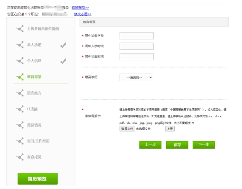Click the node icon next to IT技能
The width and height of the screenshot is (242, 189).
[20, 109]
